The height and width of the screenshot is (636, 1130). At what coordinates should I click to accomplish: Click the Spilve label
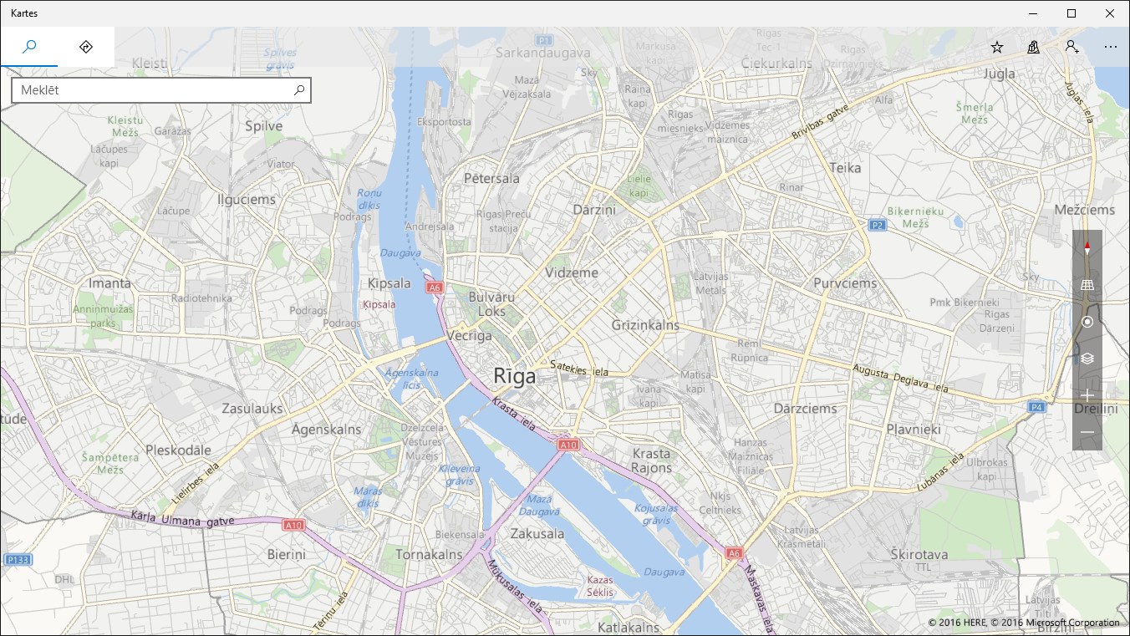264,126
